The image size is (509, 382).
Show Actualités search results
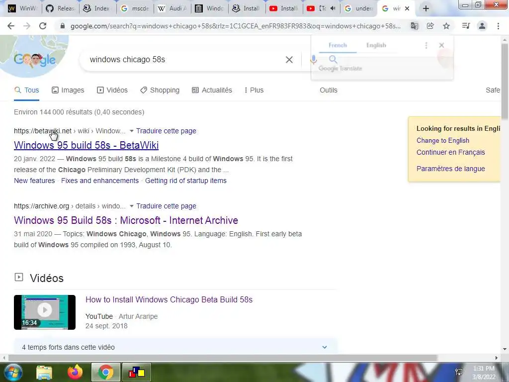coord(212,90)
